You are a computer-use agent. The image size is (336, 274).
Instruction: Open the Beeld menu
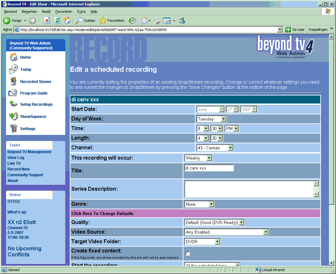point(46,12)
